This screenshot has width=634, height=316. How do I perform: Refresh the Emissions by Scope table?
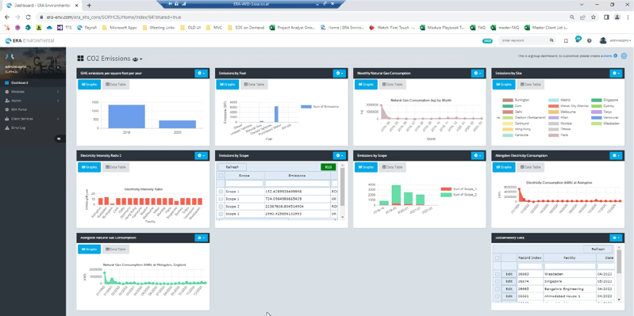[232, 167]
